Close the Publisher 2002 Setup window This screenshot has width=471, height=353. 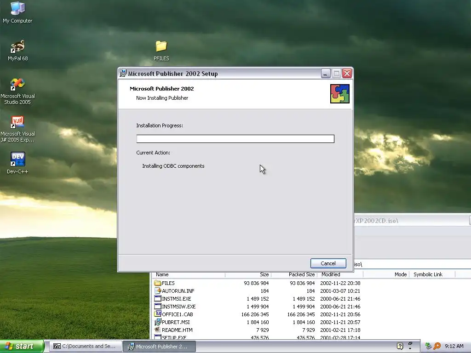coord(347,73)
